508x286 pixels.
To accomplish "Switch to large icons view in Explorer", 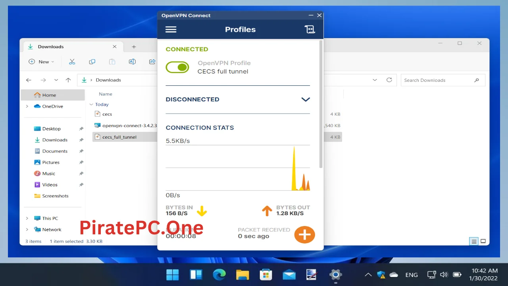I will tap(483, 241).
